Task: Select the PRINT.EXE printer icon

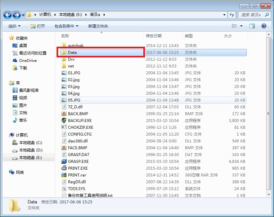Action: (x=64, y=168)
